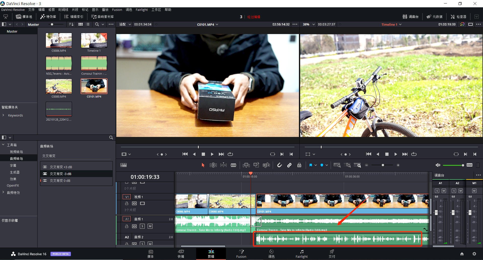Open the 特效库 effects library panel
Viewport: 483px width, 260px height.
coord(48,17)
